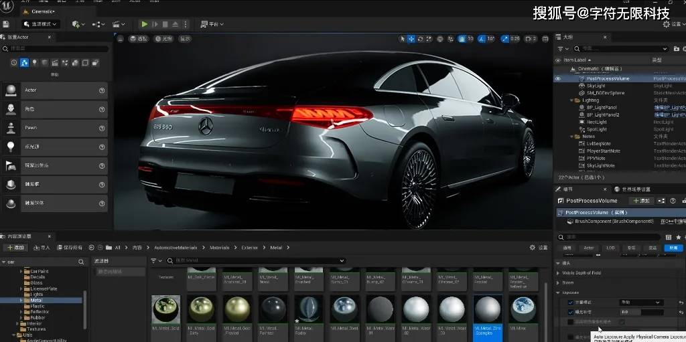Click the green Play button in toolbar
Screen dimensions: 686x342
click(x=145, y=24)
